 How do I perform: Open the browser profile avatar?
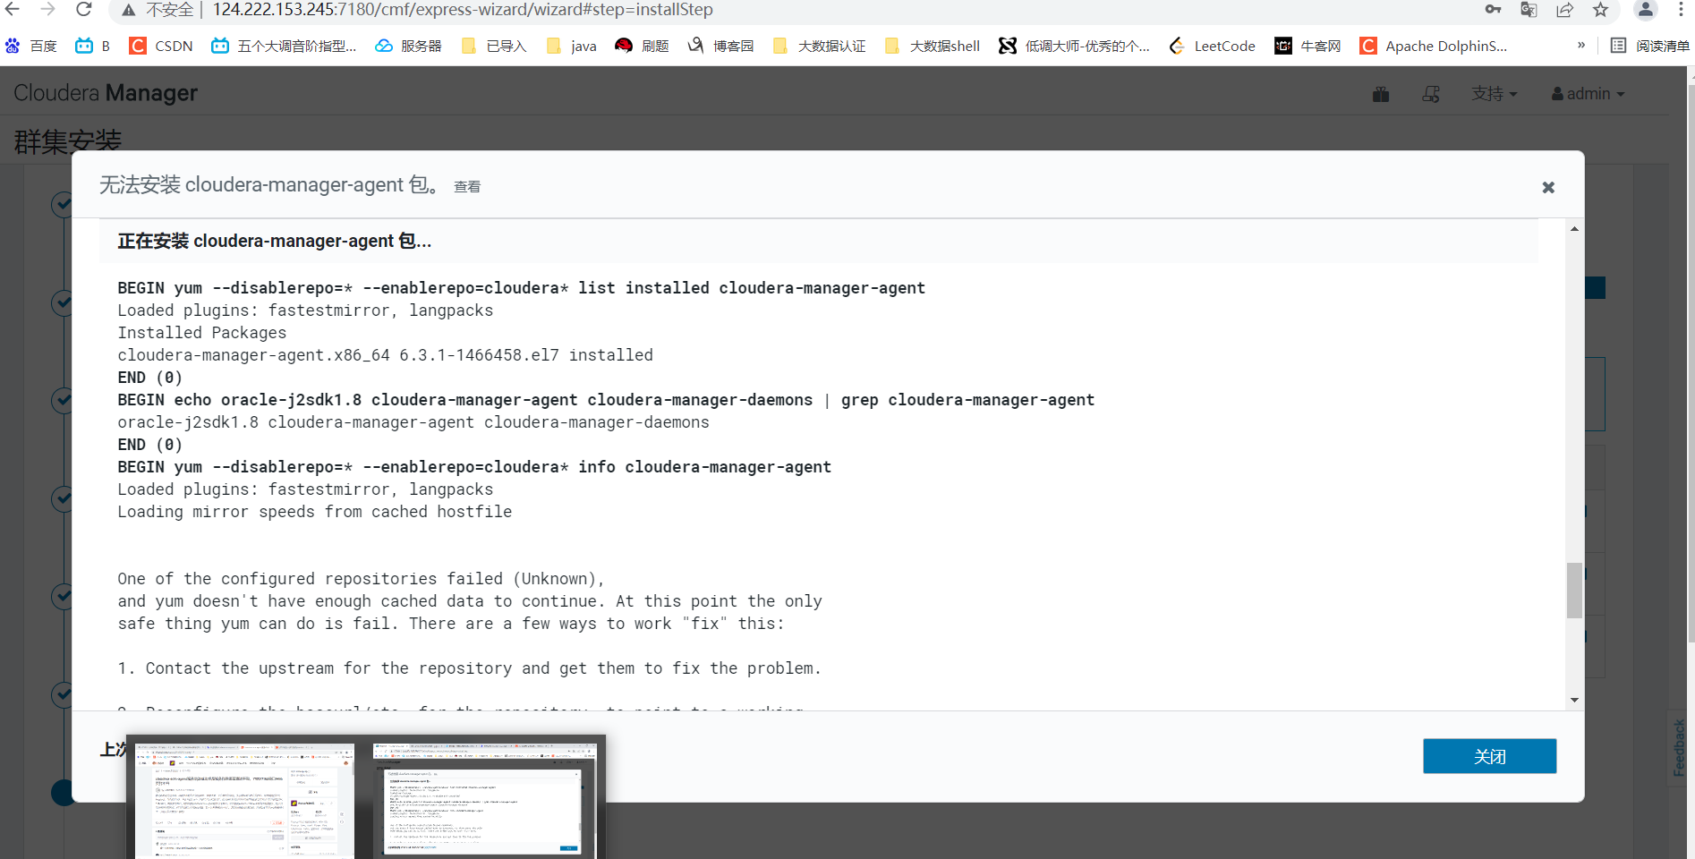coord(1645,10)
